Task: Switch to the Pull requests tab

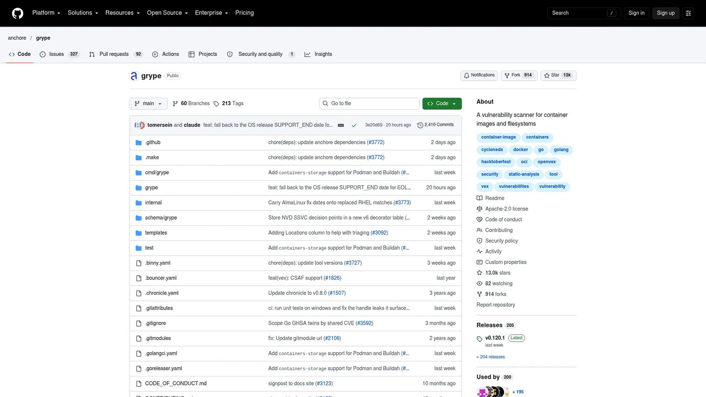Action: [x=116, y=54]
